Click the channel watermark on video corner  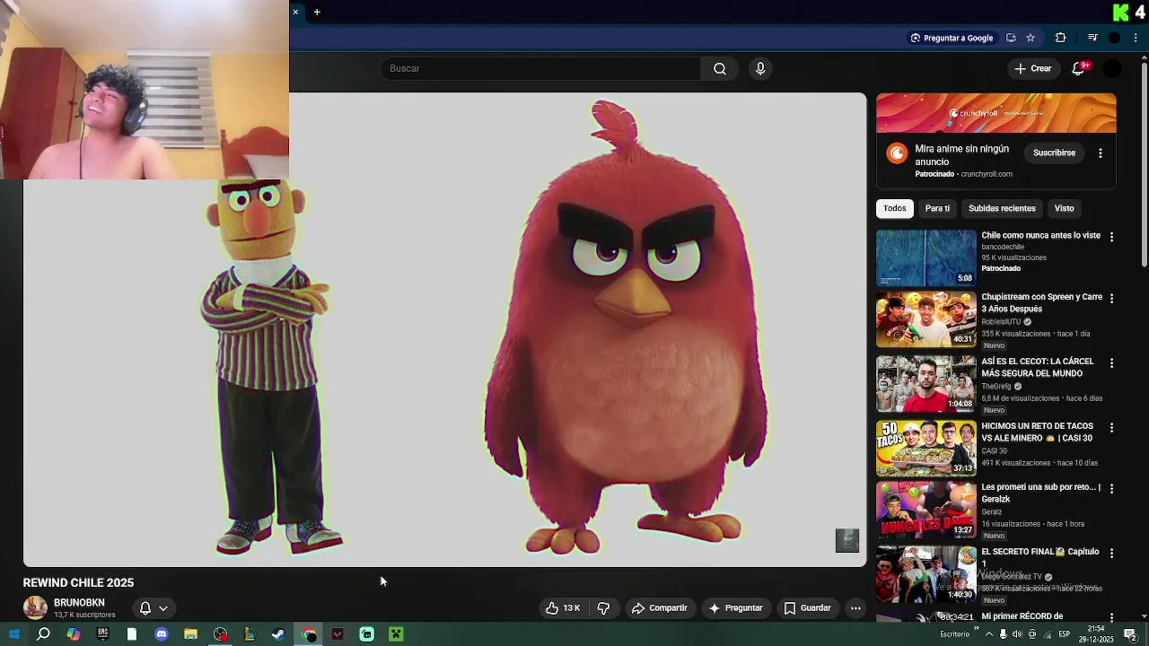(x=847, y=540)
